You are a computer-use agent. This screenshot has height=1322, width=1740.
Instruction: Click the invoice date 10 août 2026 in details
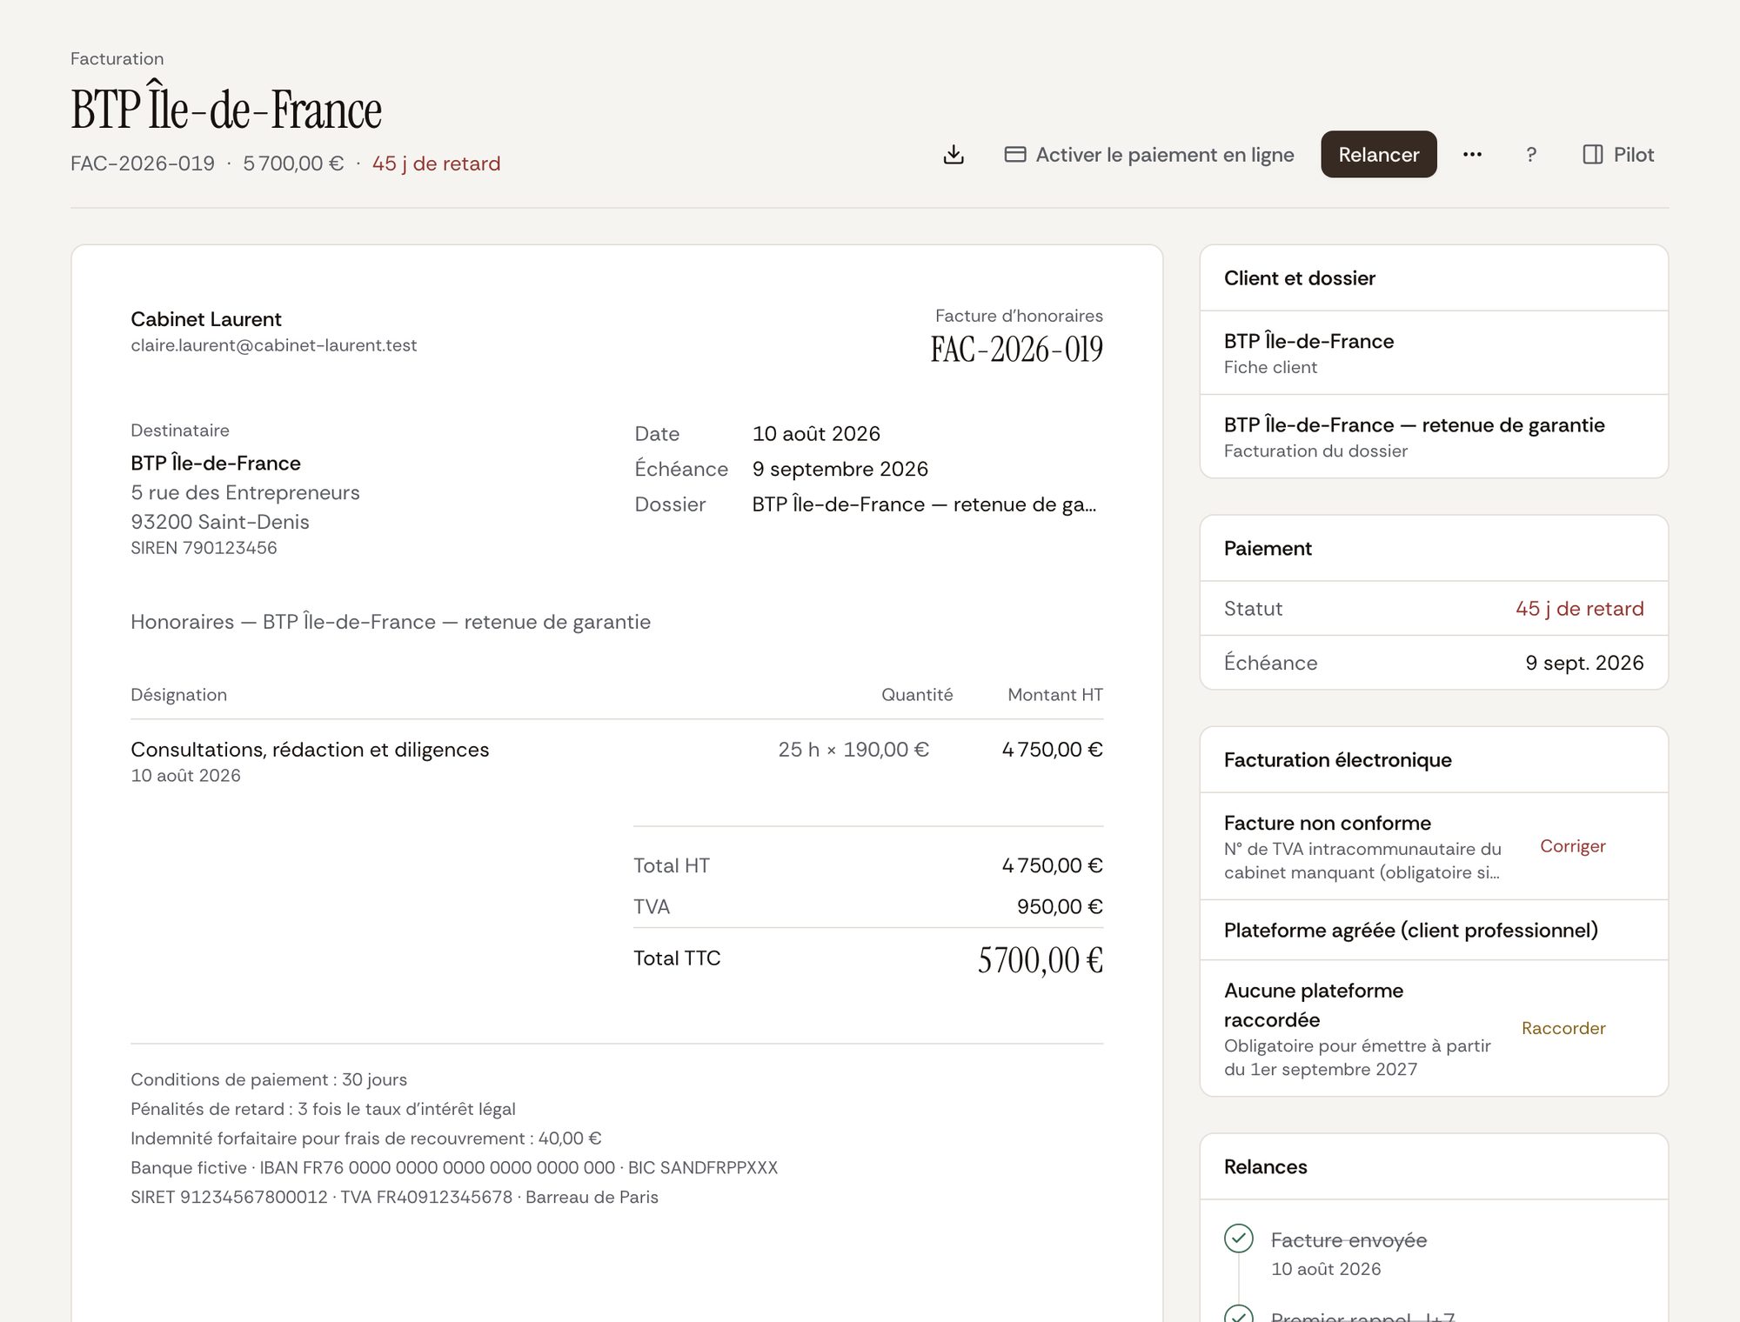tap(816, 434)
